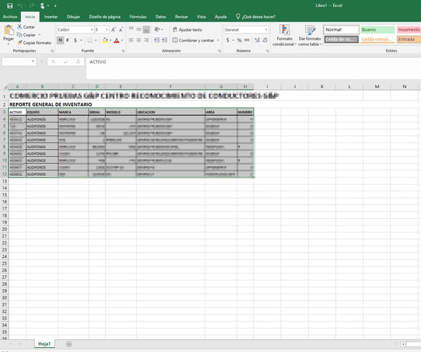The image size is (421, 352).
Task: Add a new sheet with the plus icon
Action: click(68, 344)
